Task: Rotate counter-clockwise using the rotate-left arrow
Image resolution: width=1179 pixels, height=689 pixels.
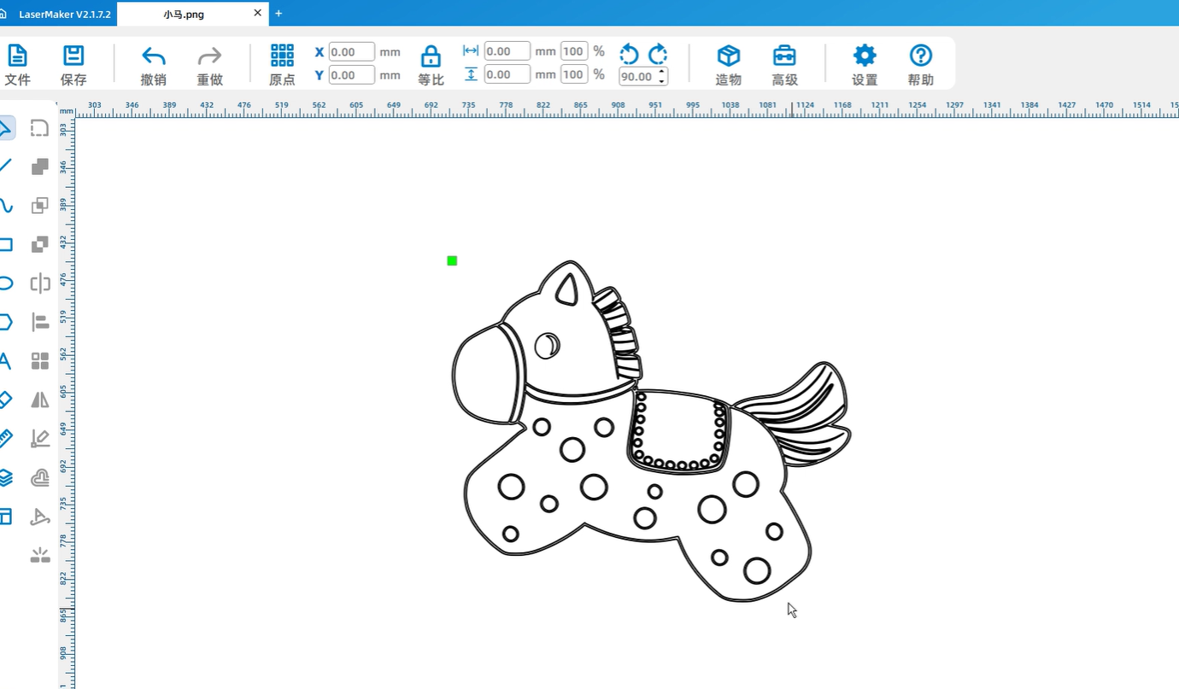Action: pyautogui.click(x=629, y=55)
